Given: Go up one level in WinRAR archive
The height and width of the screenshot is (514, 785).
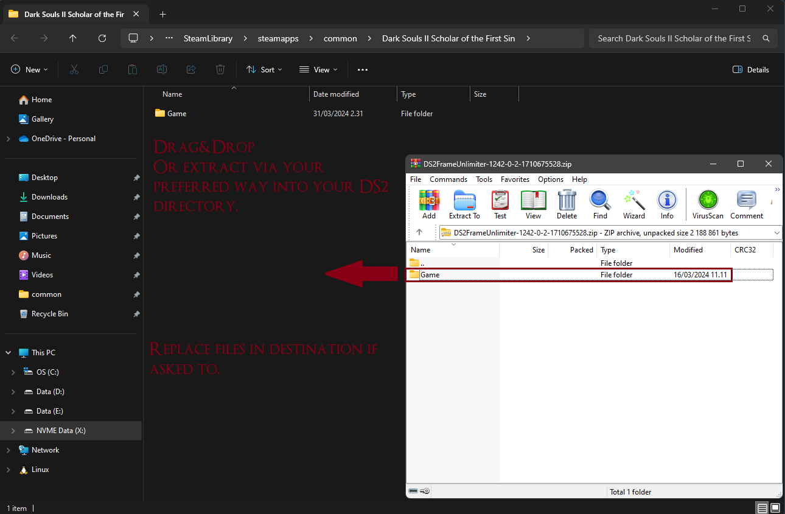Looking at the screenshot, I should click(419, 232).
